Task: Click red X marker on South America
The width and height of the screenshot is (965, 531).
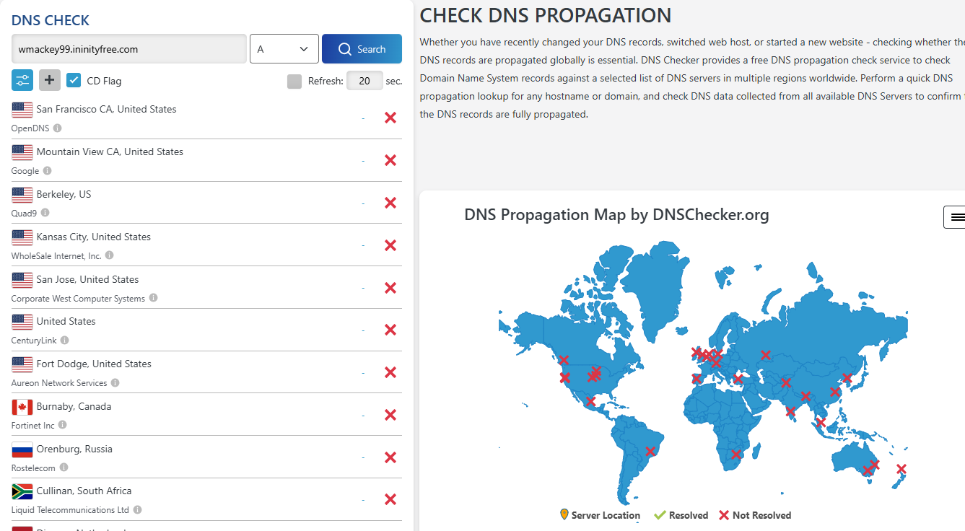Action: tap(650, 452)
